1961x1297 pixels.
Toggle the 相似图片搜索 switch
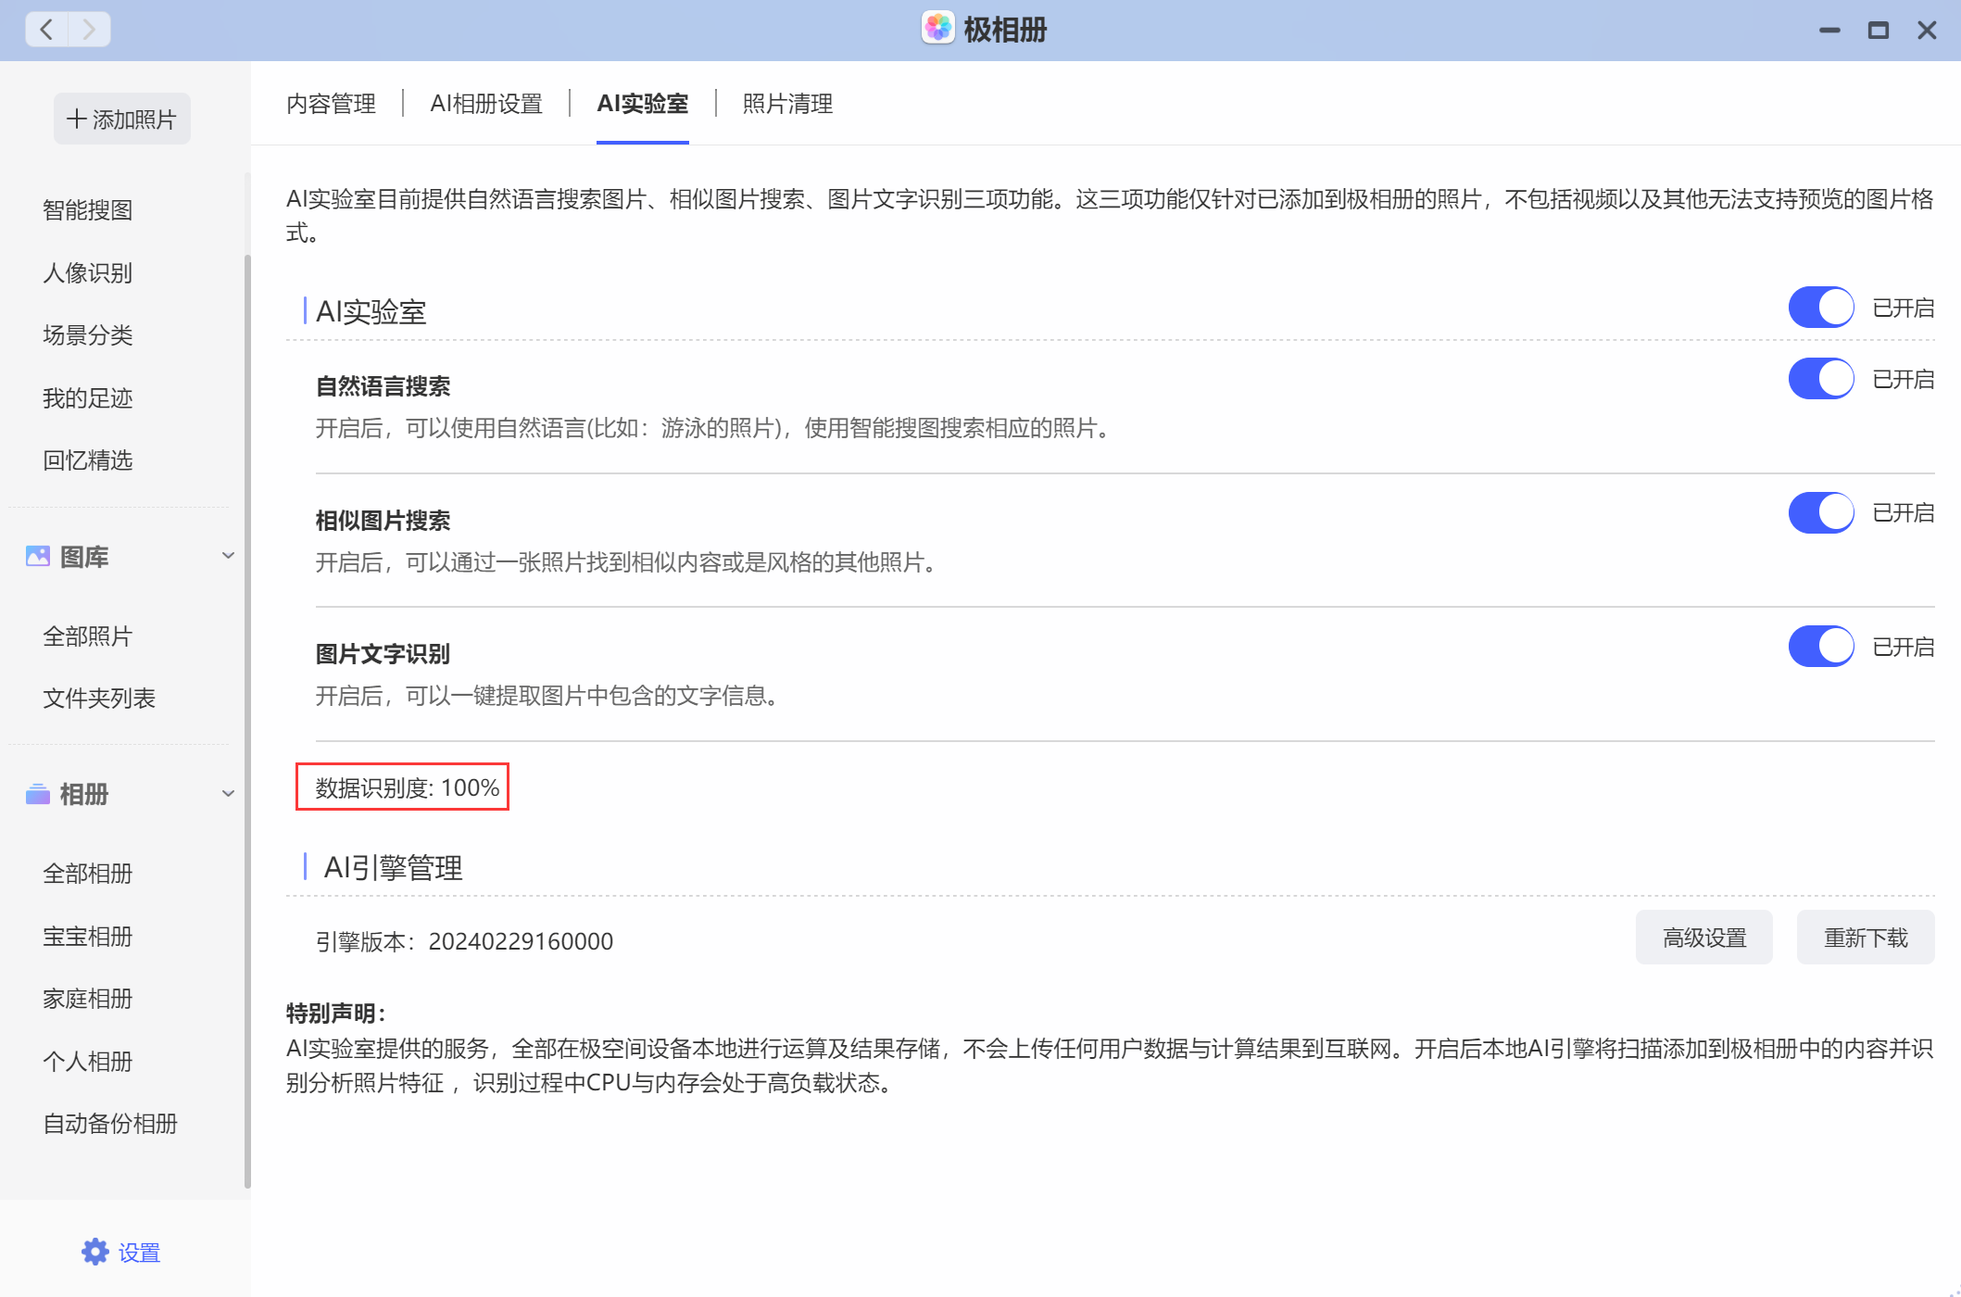[1820, 512]
